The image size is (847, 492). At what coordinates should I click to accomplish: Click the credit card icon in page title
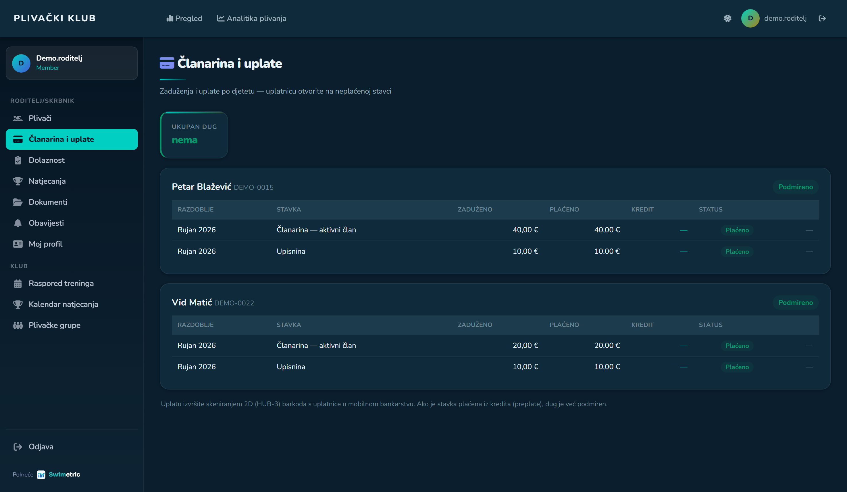tap(167, 63)
